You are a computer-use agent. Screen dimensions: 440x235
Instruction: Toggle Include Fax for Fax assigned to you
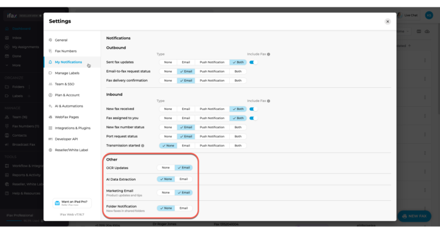(253, 118)
